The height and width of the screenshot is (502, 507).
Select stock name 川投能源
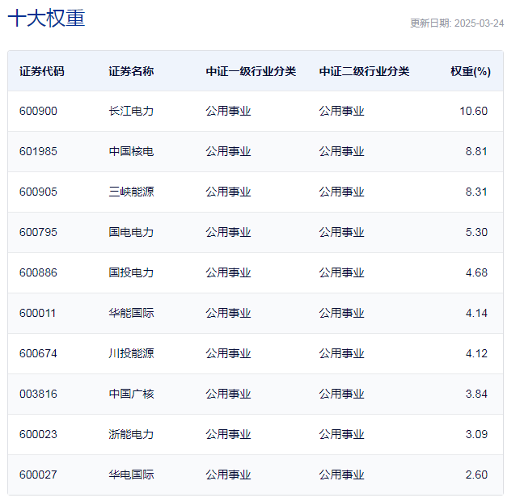[x=131, y=353]
